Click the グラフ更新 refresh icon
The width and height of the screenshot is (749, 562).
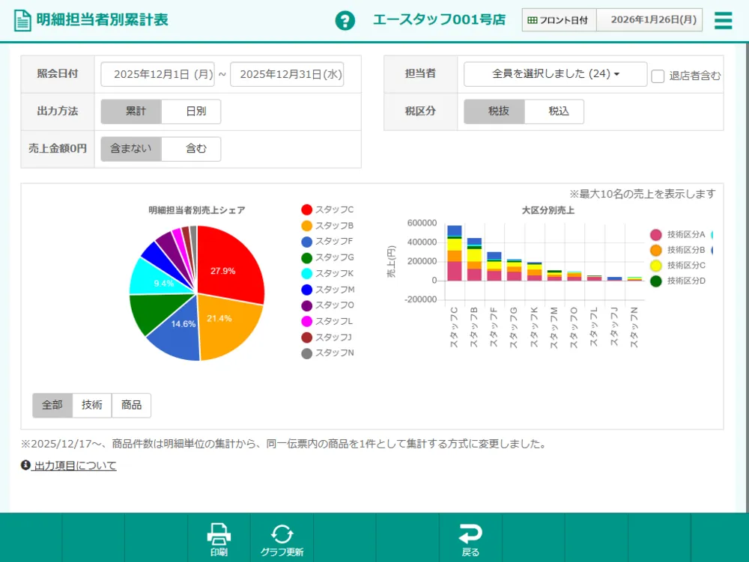282,533
